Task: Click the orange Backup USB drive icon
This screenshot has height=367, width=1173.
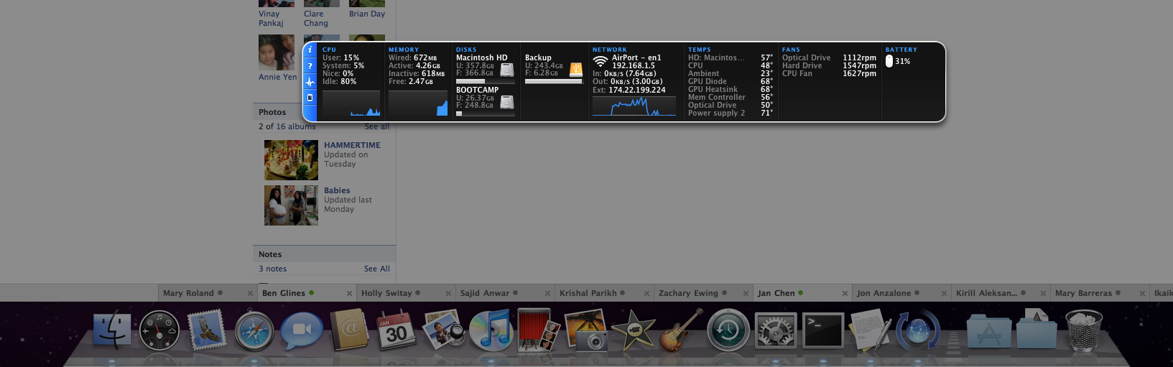Action: (x=576, y=70)
